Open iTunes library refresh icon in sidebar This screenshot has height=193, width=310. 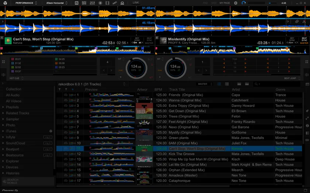click(x=51, y=131)
